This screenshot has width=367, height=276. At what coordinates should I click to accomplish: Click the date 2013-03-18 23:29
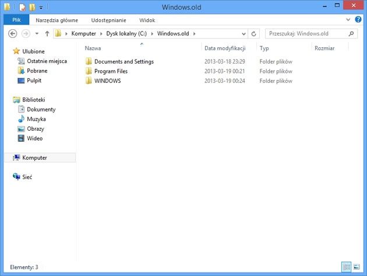point(225,62)
